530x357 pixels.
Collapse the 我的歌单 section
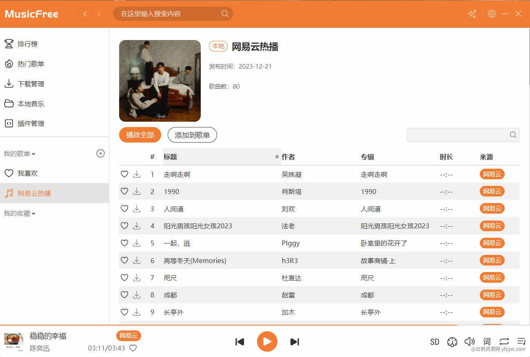pyautogui.click(x=20, y=154)
